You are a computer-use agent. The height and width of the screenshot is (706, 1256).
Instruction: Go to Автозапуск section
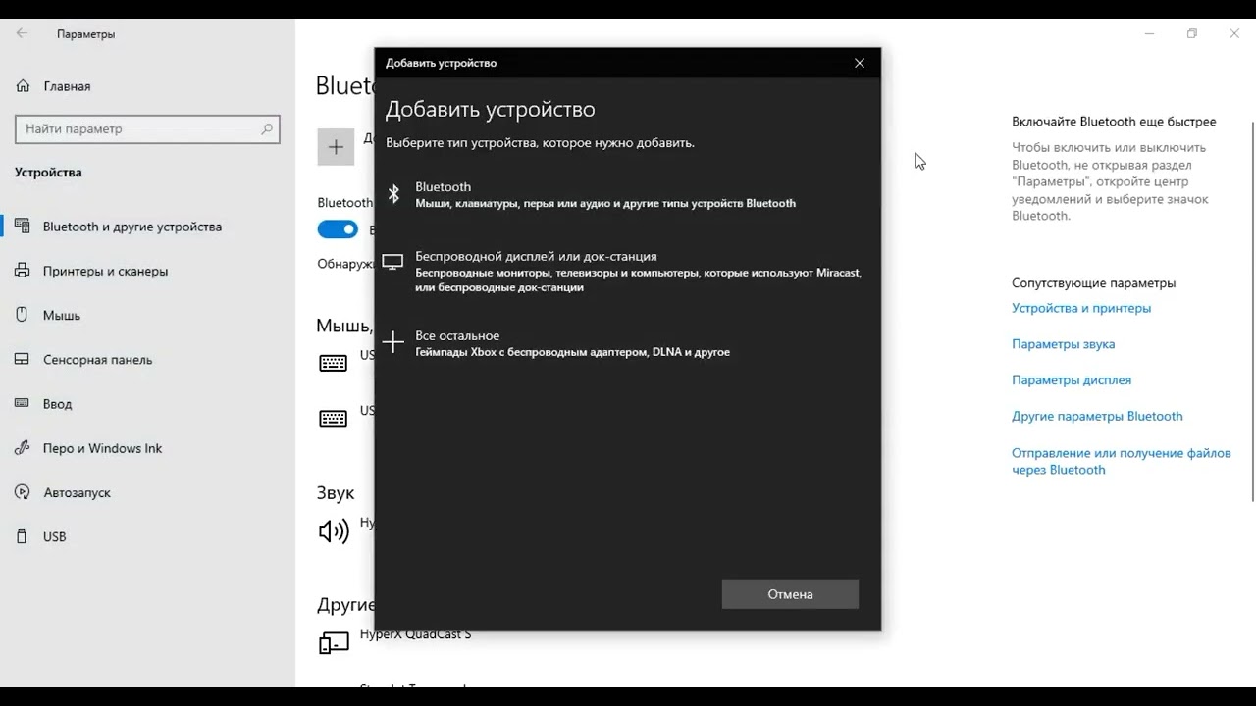[x=77, y=492]
